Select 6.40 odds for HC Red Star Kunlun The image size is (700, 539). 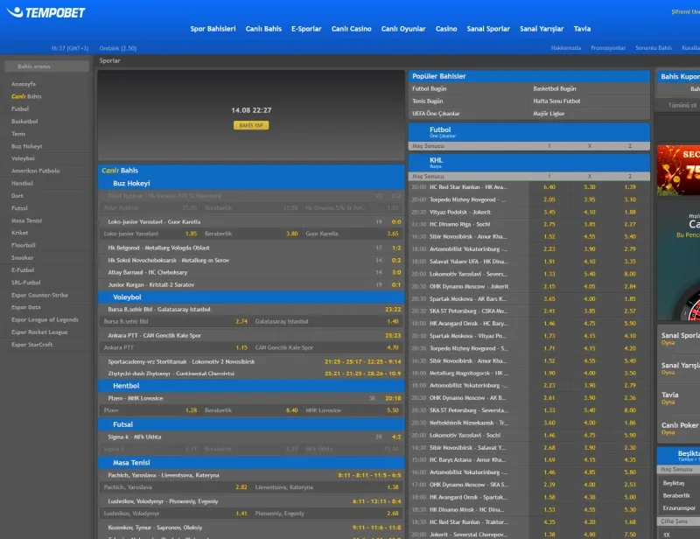(549, 187)
